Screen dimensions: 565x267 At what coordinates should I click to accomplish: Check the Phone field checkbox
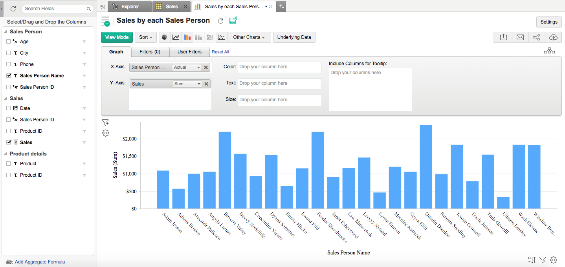(x=9, y=64)
